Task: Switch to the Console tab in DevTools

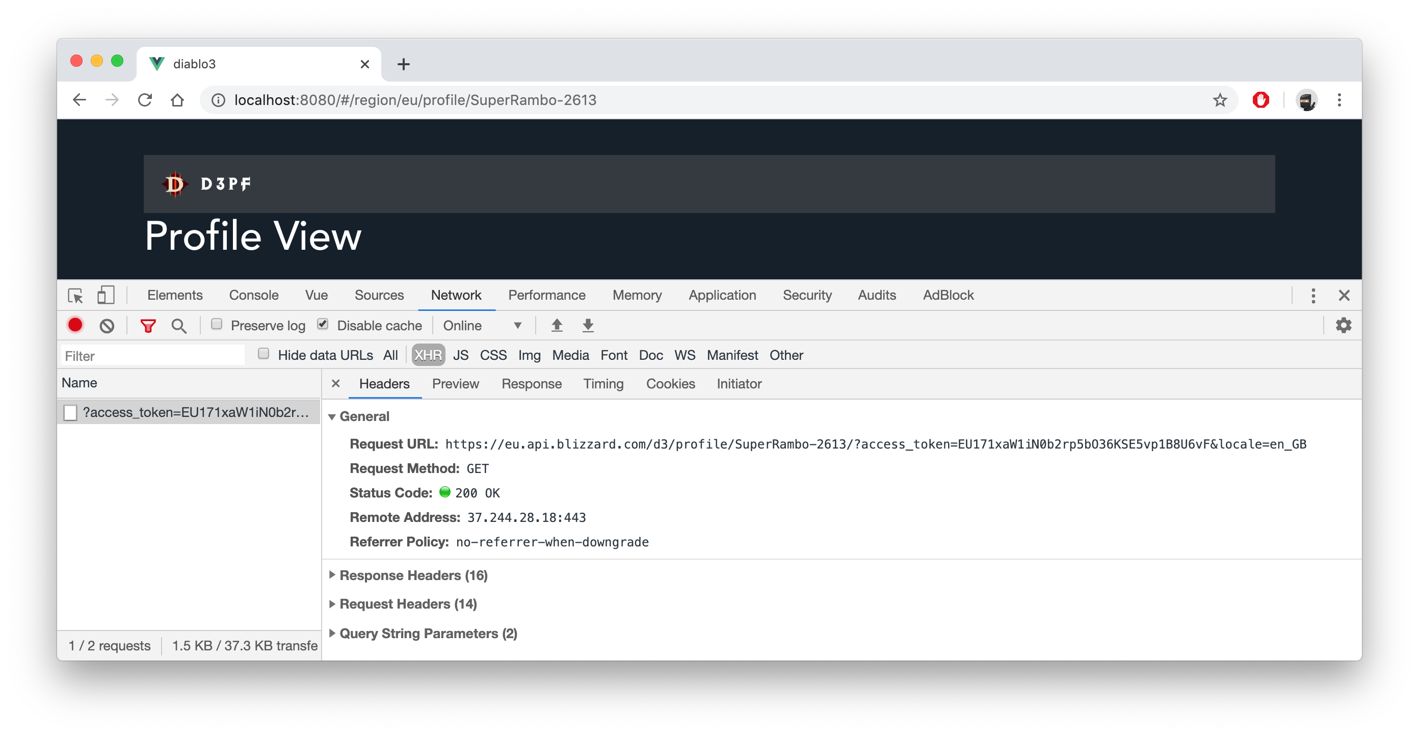Action: pos(253,295)
